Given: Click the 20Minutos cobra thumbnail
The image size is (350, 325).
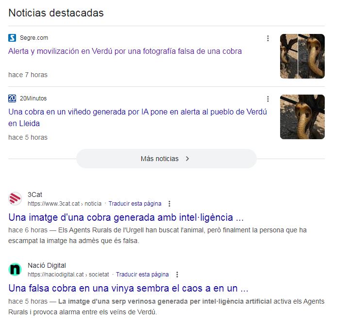Looking at the screenshot, I should (302, 117).
